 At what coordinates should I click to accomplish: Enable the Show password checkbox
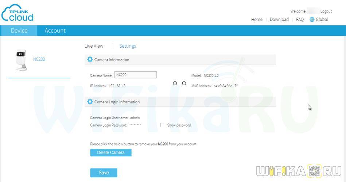(x=162, y=125)
